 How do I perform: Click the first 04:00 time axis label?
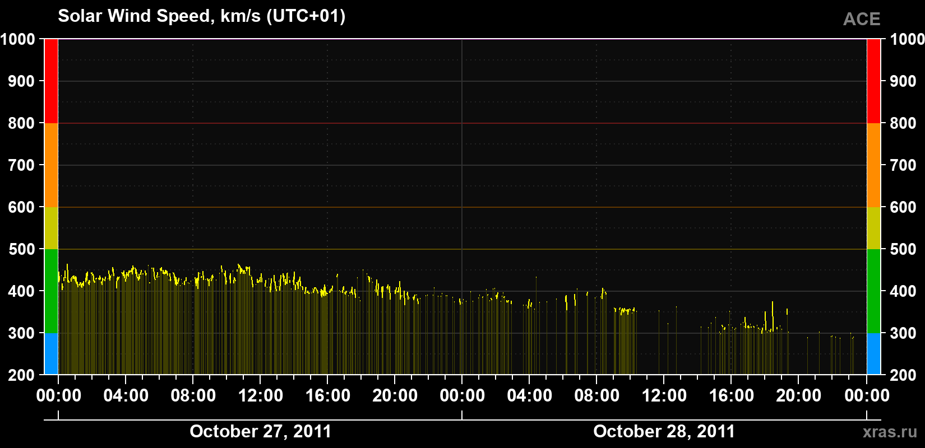coord(126,395)
